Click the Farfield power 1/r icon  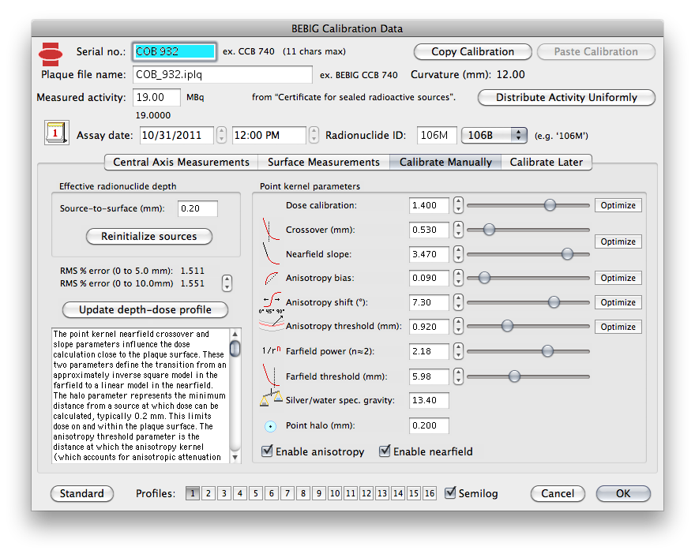[x=271, y=350]
